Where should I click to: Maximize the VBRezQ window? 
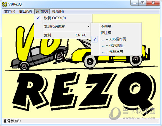142,3
